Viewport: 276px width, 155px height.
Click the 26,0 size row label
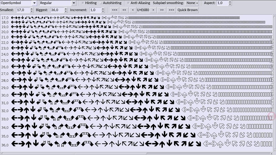tap(5, 67)
